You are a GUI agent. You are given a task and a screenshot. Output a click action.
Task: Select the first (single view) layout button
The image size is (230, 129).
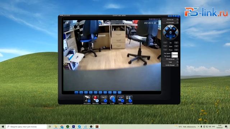tap(77, 92)
